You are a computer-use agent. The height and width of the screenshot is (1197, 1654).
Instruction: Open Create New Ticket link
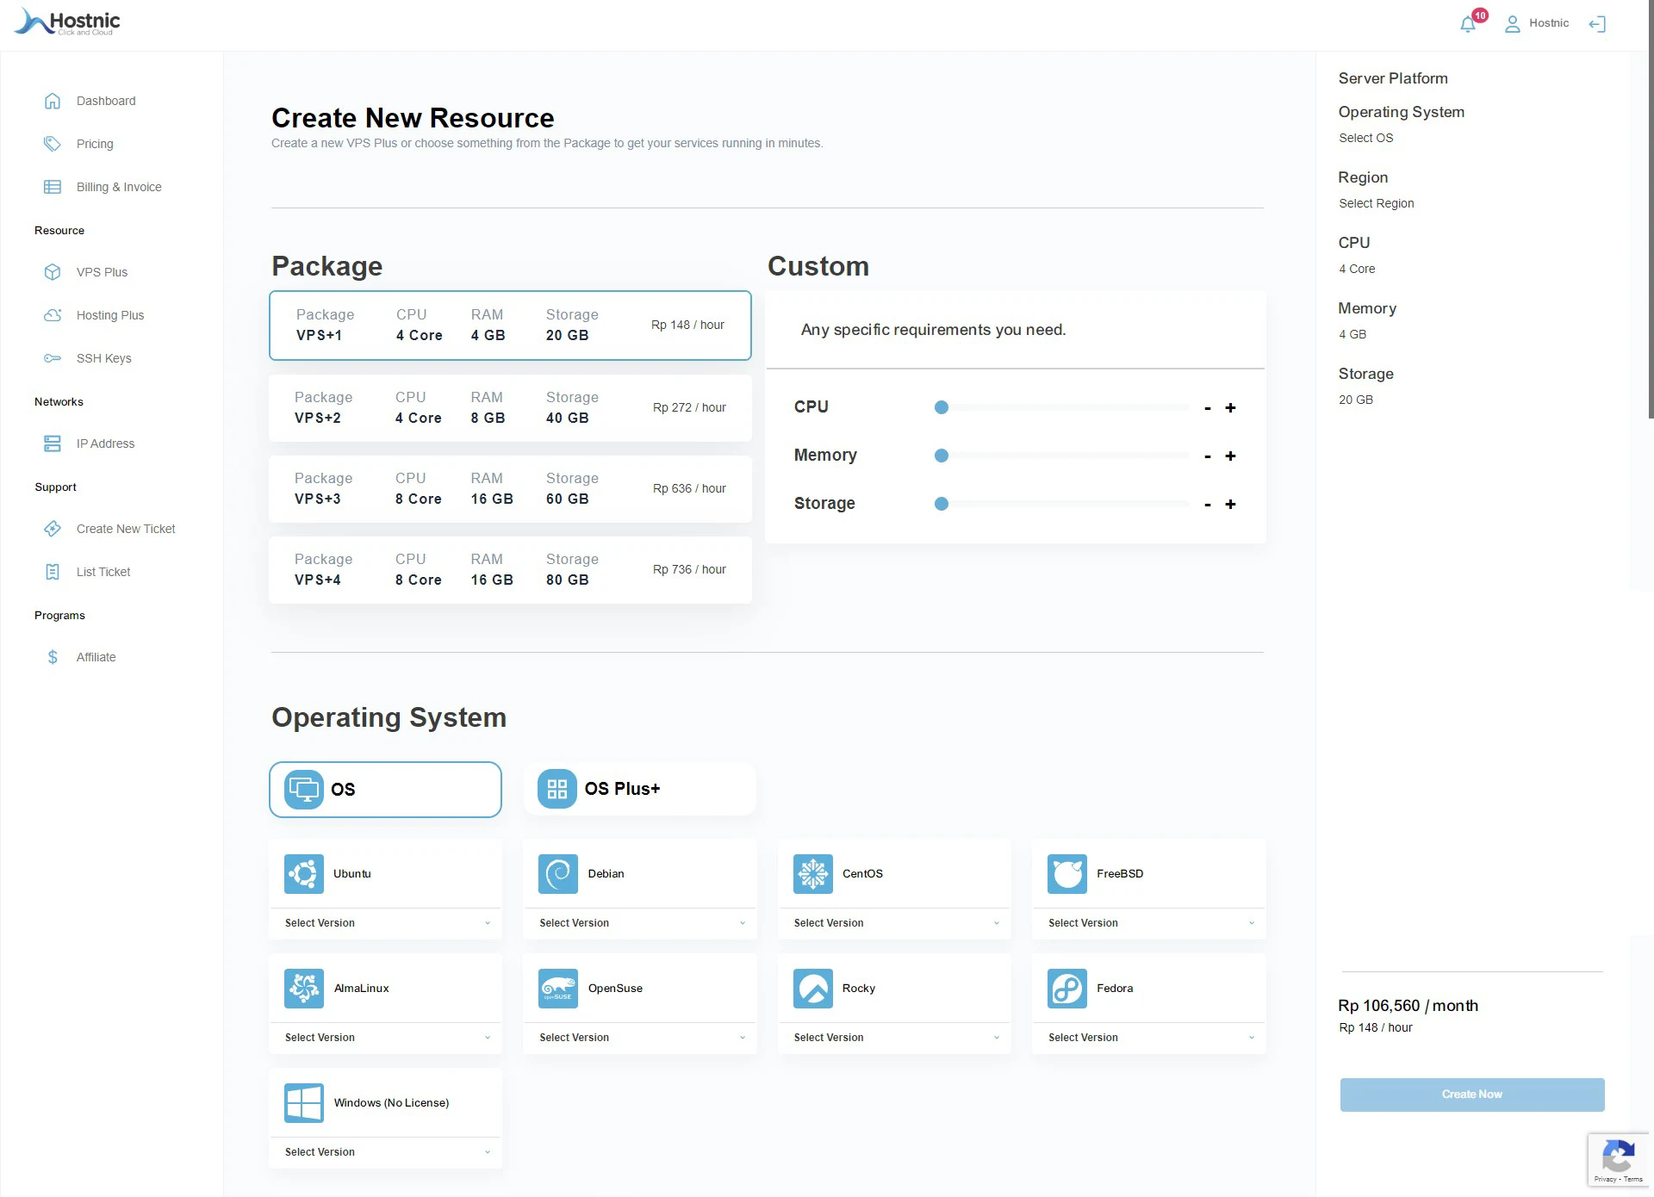point(126,529)
